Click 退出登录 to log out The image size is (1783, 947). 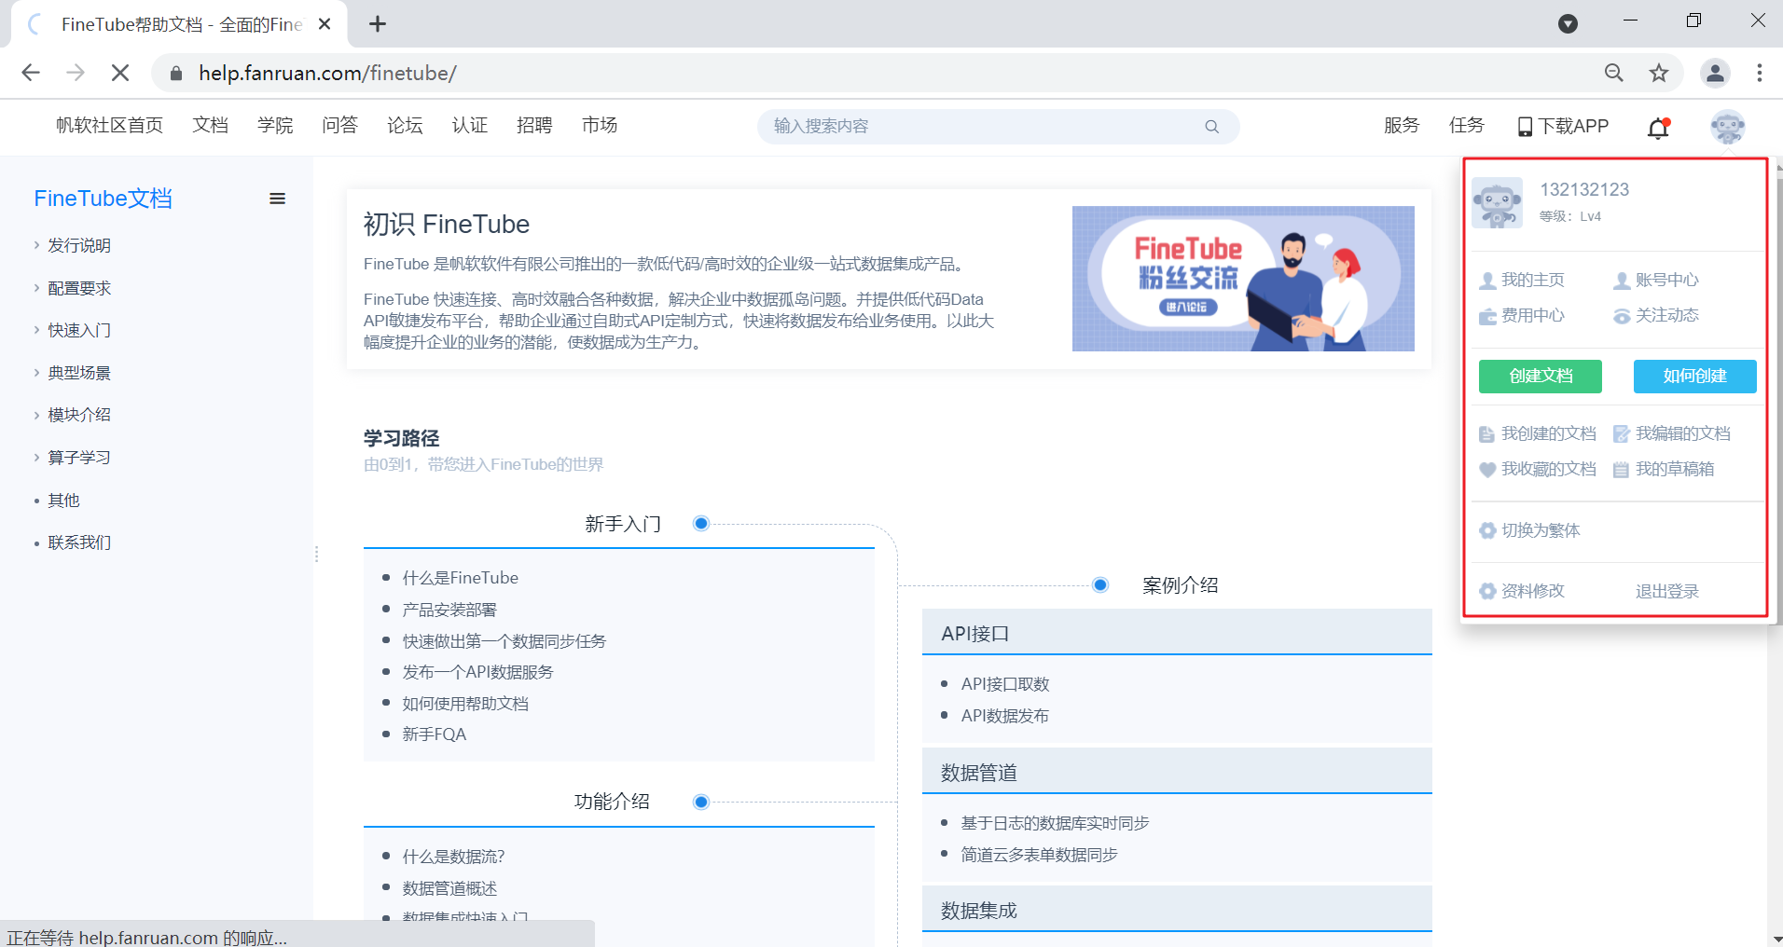pyautogui.click(x=1667, y=591)
